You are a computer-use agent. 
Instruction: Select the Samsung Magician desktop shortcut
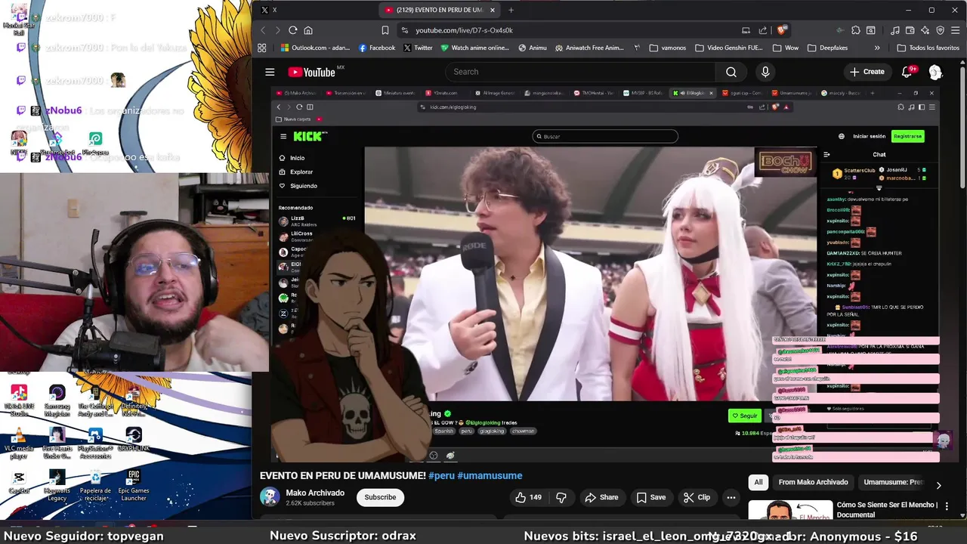57,401
